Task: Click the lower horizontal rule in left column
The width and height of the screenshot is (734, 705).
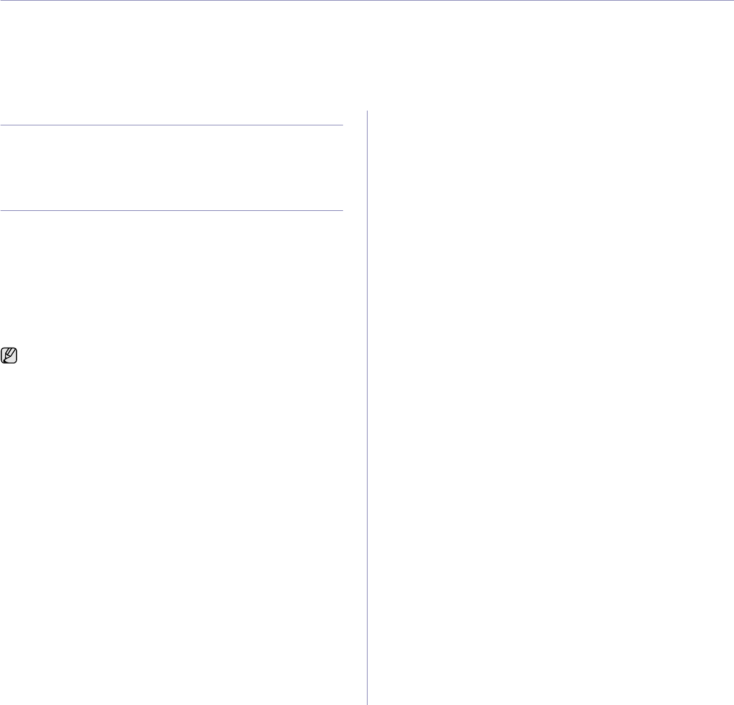Action: 171,211
